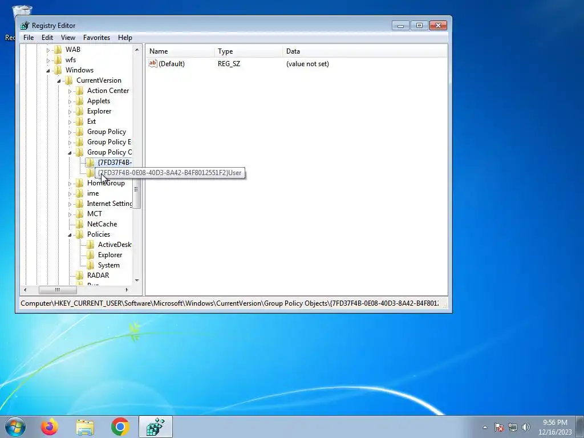The image size is (584, 438).
Task: Show hidden tray icons arrow
Action: pyautogui.click(x=485, y=427)
